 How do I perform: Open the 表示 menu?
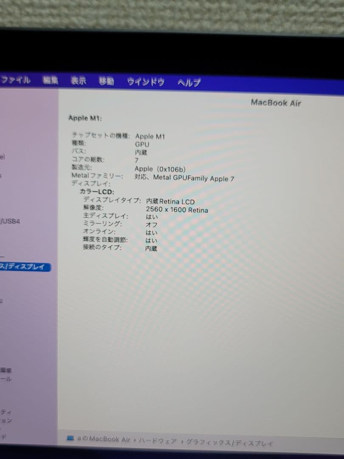click(x=79, y=80)
